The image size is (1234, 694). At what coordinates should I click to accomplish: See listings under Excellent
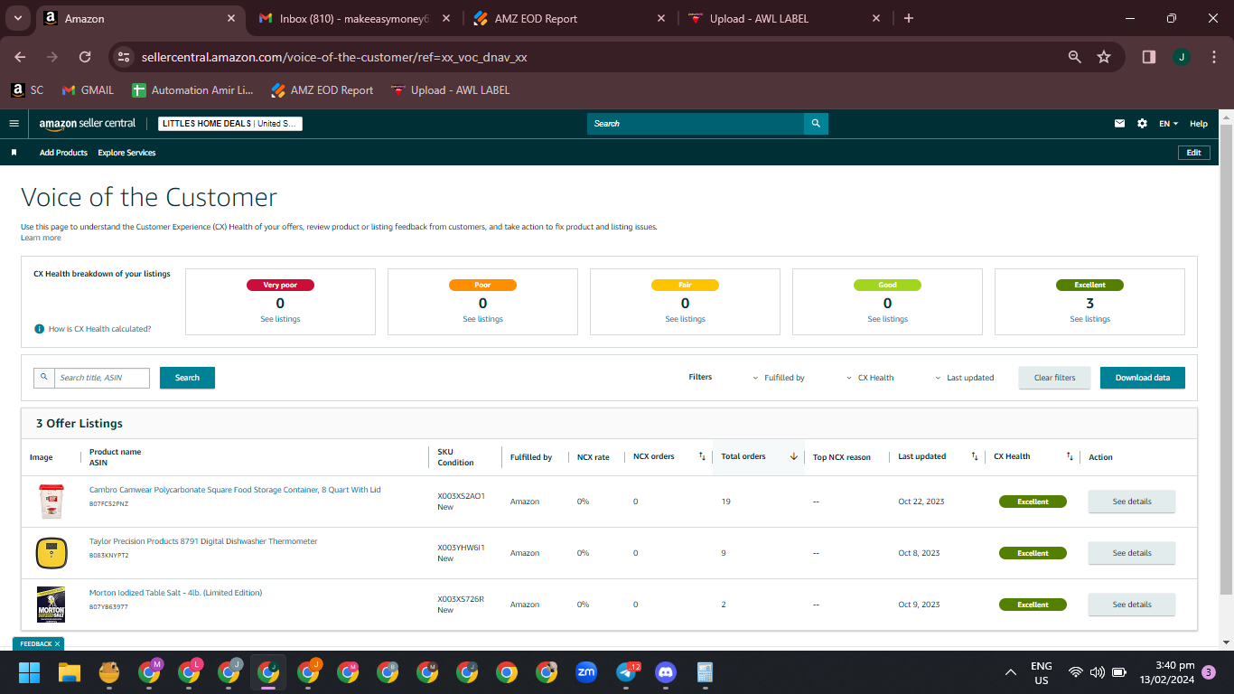click(x=1089, y=319)
